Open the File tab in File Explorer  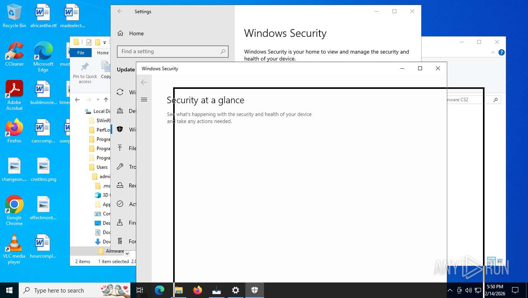click(x=81, y=53)
